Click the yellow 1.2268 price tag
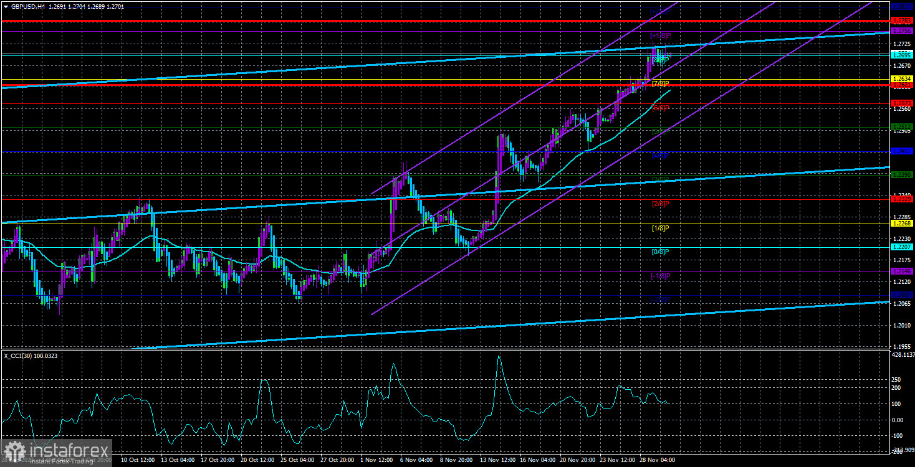 point(902,223)
